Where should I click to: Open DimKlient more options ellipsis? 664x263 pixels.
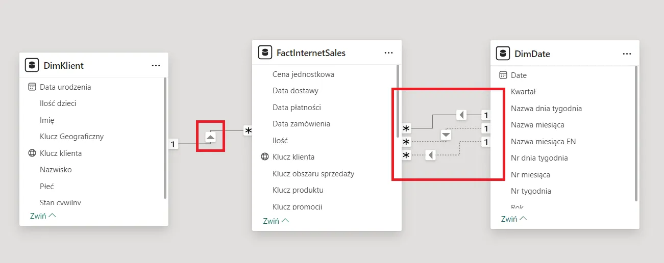[156, 66]
